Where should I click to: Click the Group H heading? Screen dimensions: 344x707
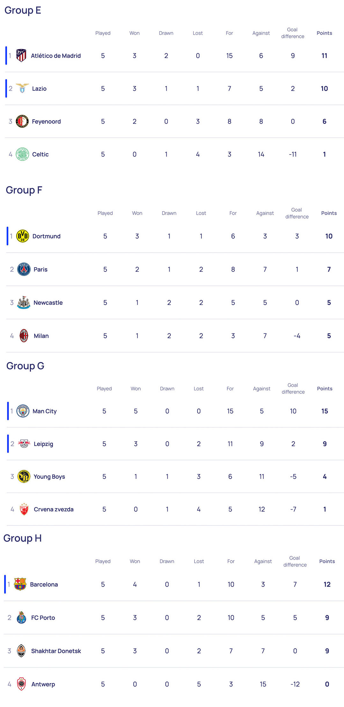(22, 538)
